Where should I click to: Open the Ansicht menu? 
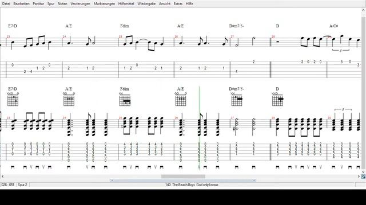[x=165, y=4]
